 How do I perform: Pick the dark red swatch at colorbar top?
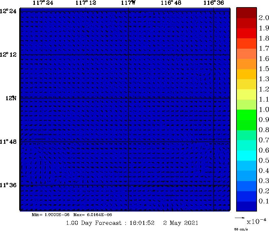tap(247, 13)
